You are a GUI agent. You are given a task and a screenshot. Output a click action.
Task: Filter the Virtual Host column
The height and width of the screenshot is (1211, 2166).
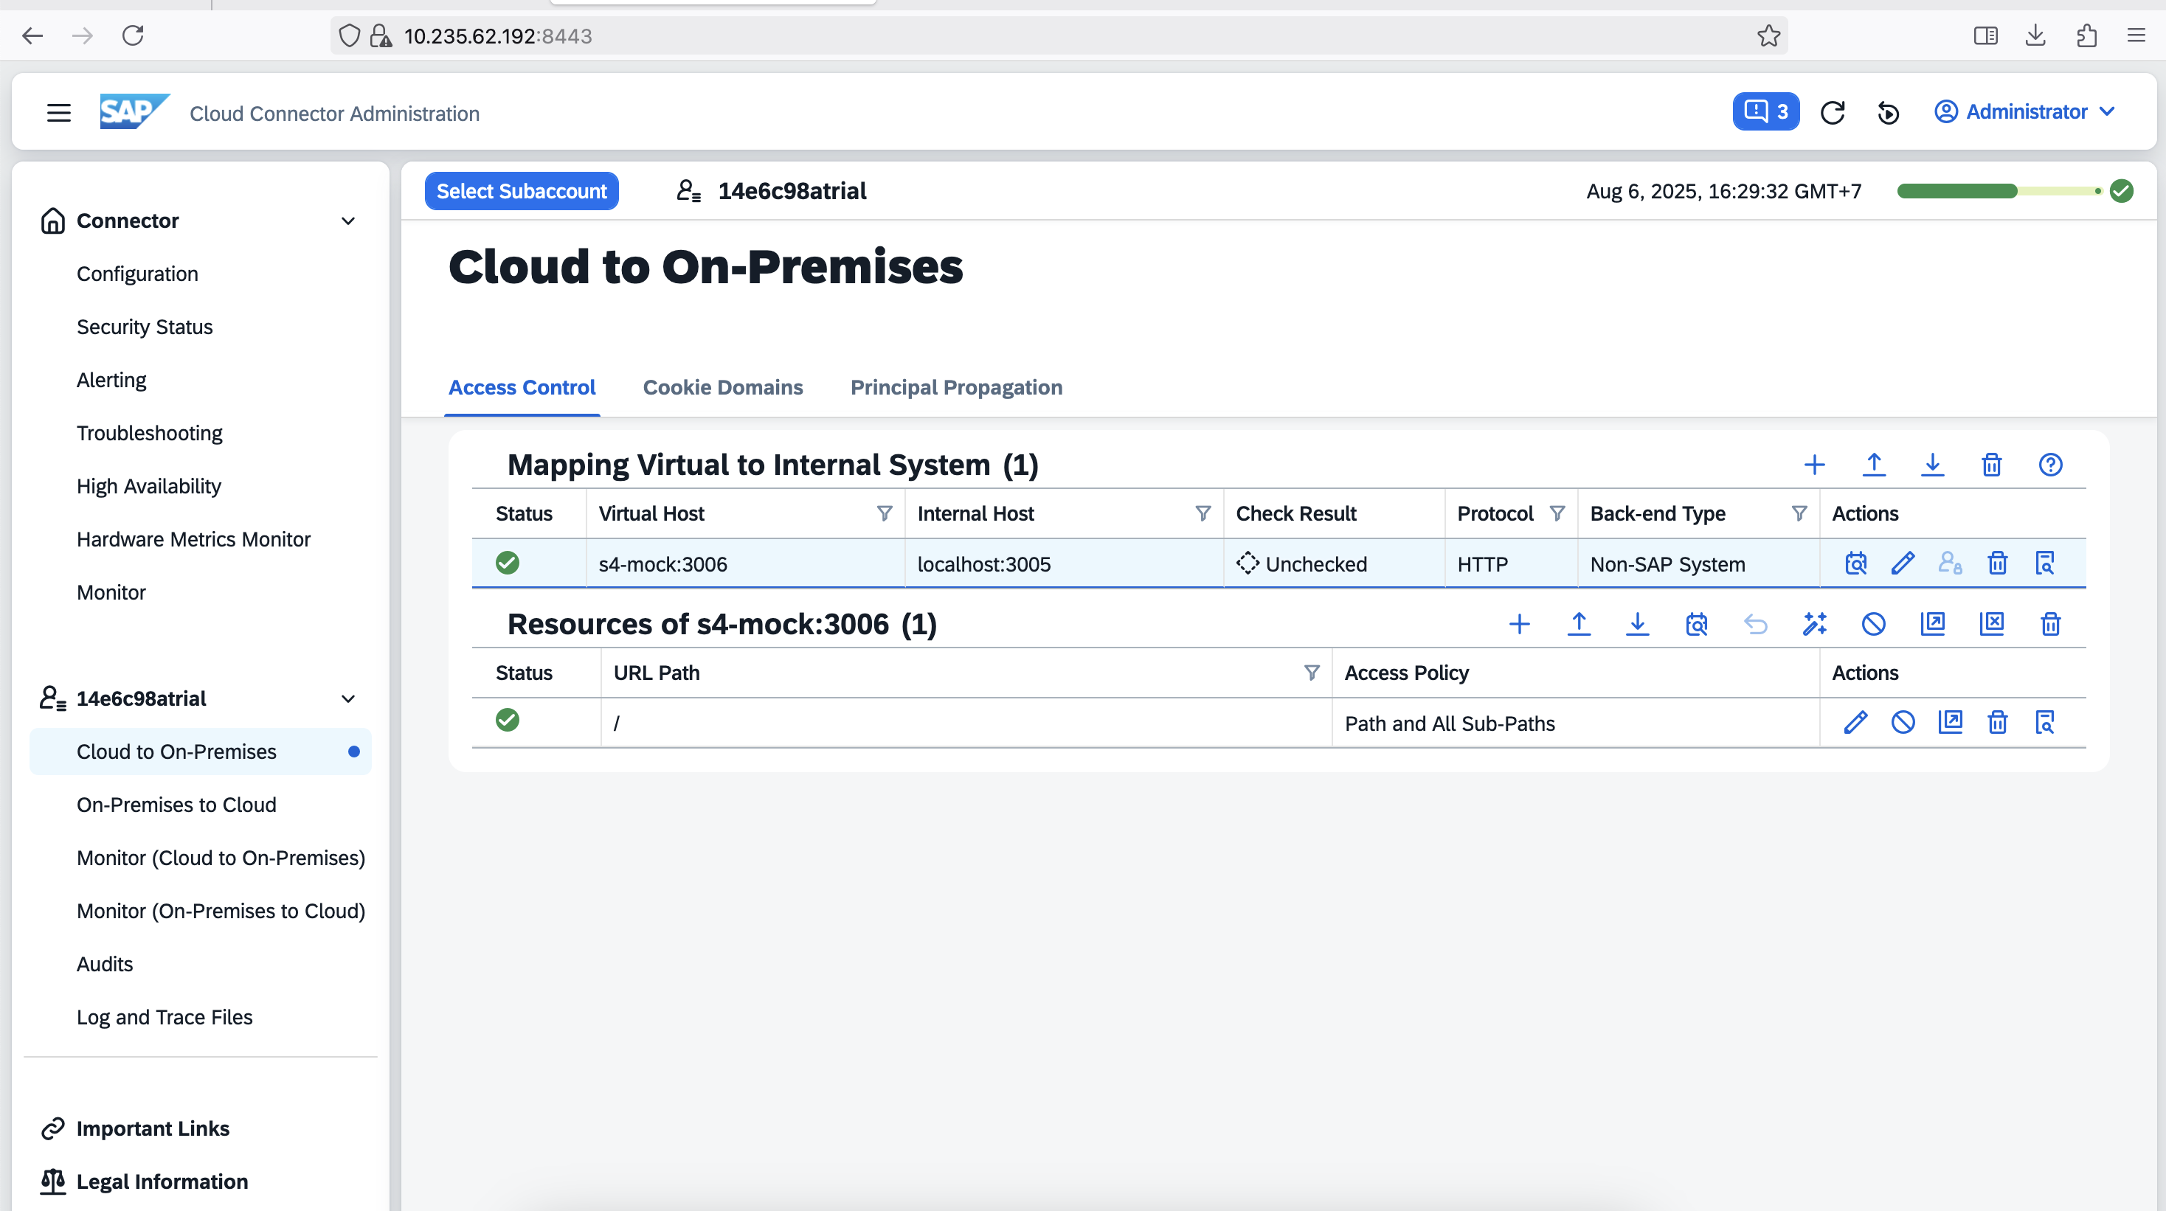point(885,513)
